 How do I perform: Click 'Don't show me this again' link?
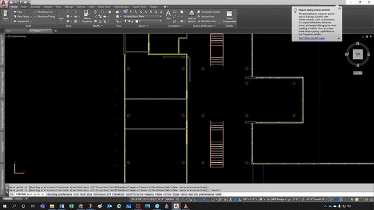(311, 38)
